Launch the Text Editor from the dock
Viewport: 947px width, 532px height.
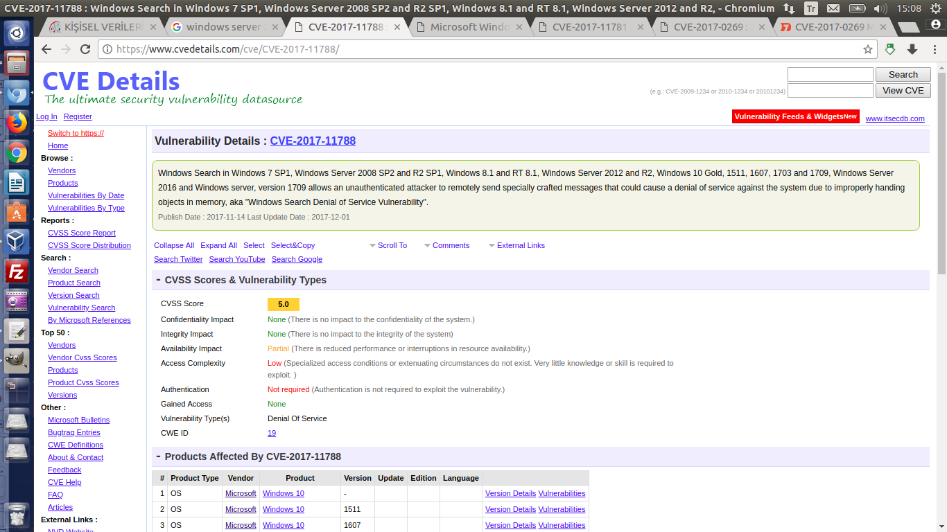click(17, 331)
